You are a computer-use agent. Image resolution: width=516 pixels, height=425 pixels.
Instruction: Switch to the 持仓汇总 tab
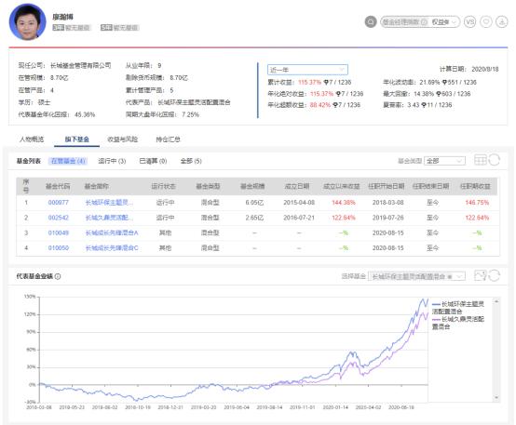(169, 139)
